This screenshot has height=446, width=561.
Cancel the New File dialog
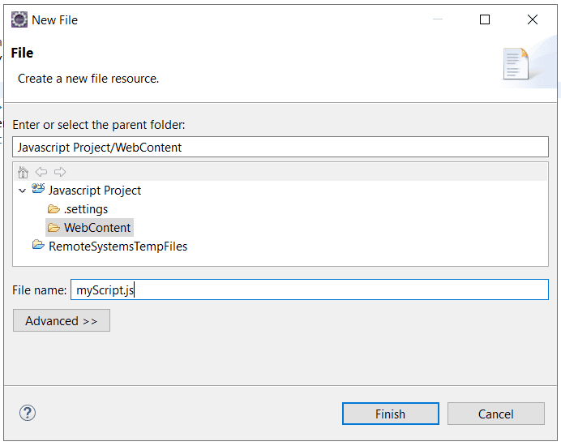coord(496,414)
